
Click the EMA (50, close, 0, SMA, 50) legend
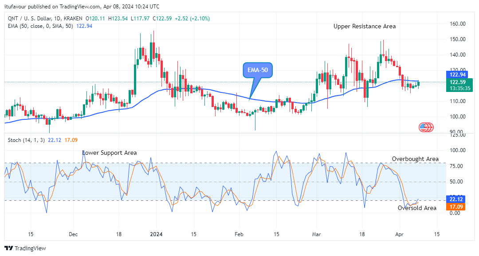[40, 26]
